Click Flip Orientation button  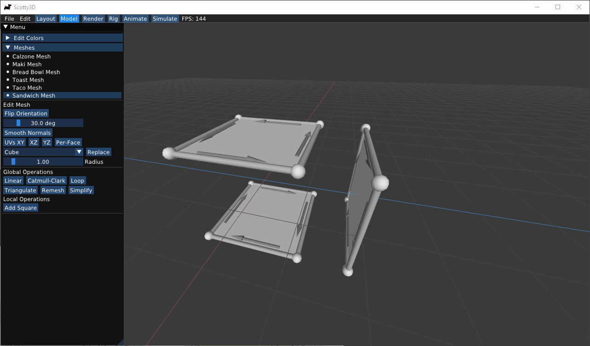26,114
